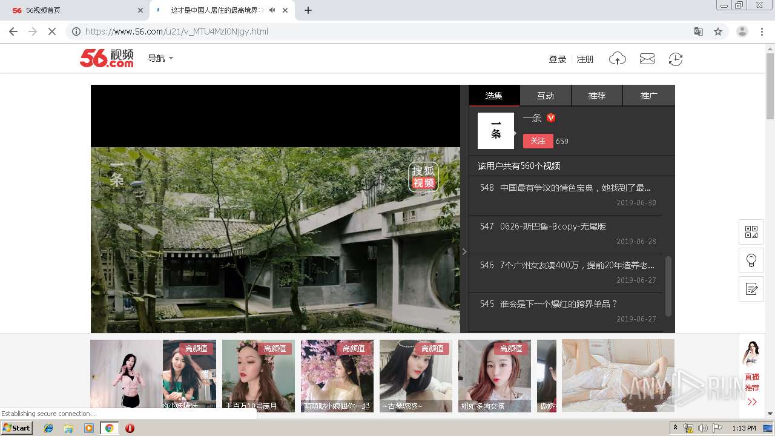Launch Internet Explorer from the taskbar
The image size is (775, 436).
(48, 428)
